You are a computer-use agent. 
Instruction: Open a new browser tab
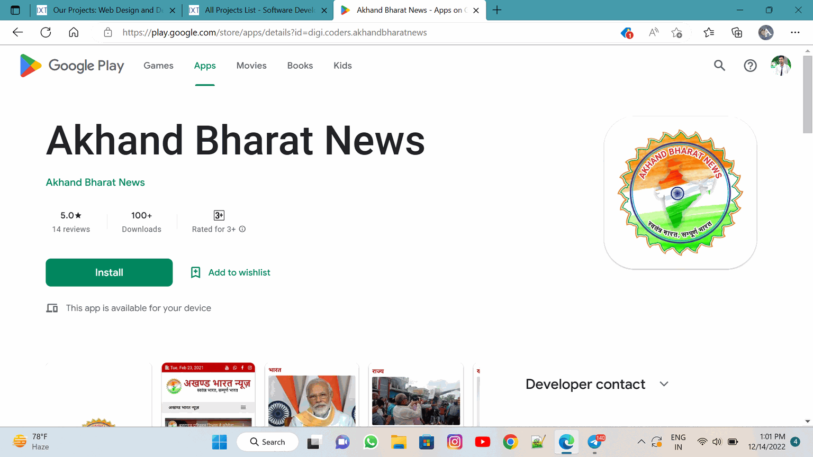497,10
